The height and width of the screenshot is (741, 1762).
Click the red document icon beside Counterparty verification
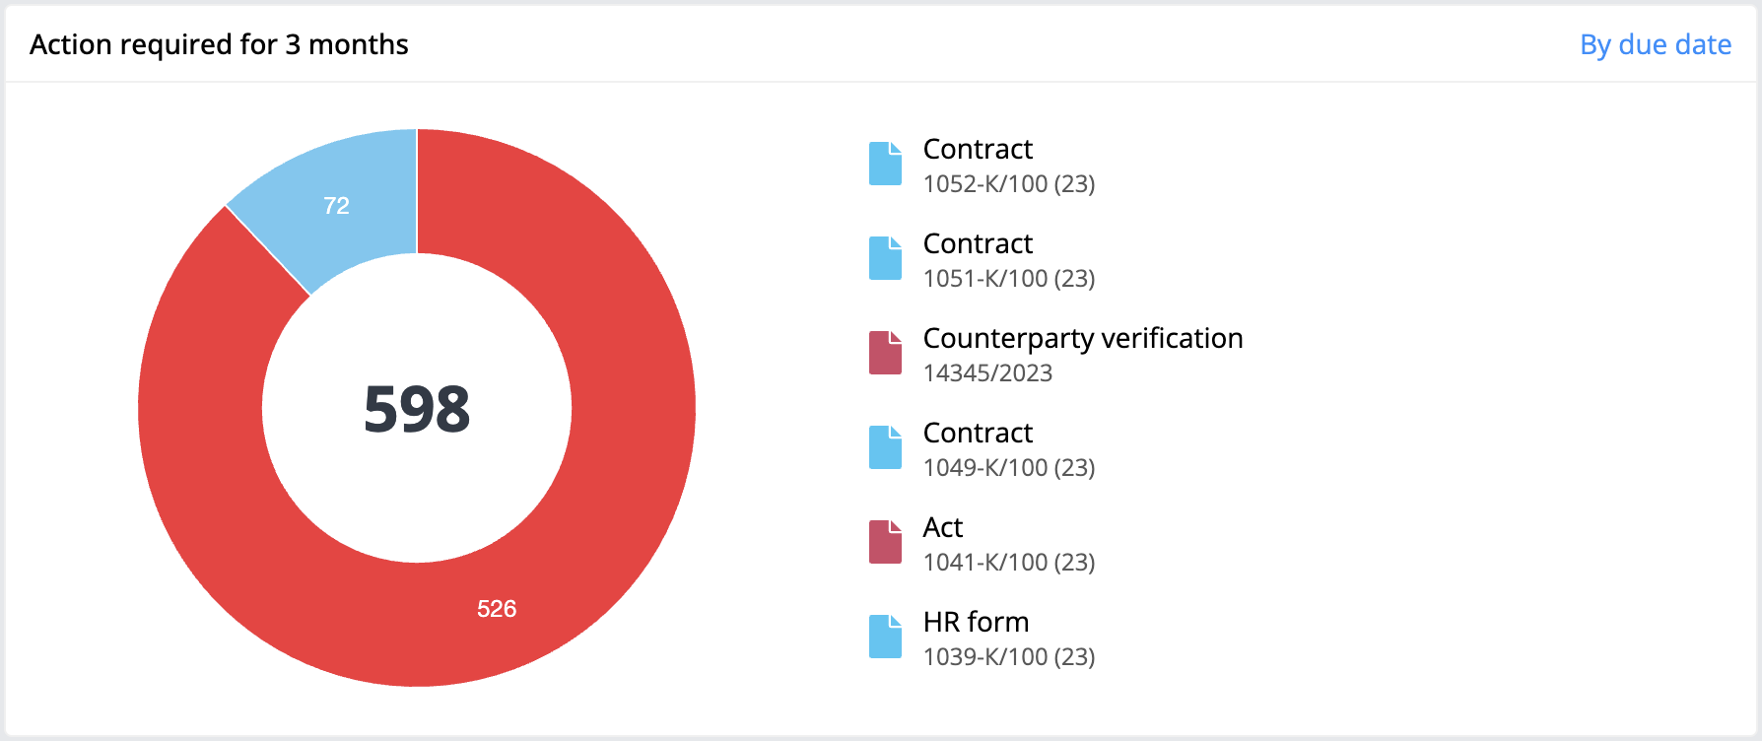coord(885,353)
